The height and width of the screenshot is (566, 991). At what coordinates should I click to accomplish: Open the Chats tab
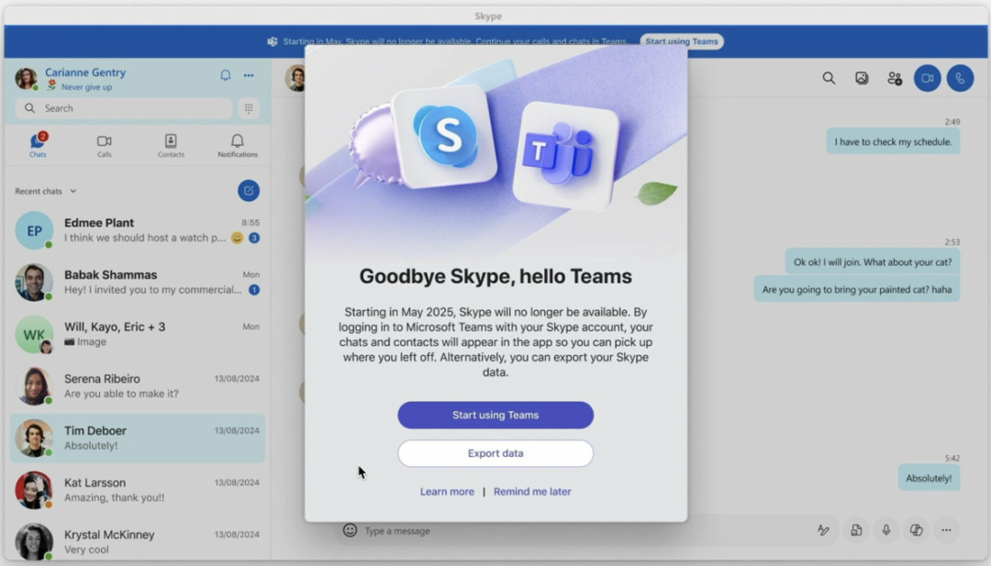tap(38, 145)
